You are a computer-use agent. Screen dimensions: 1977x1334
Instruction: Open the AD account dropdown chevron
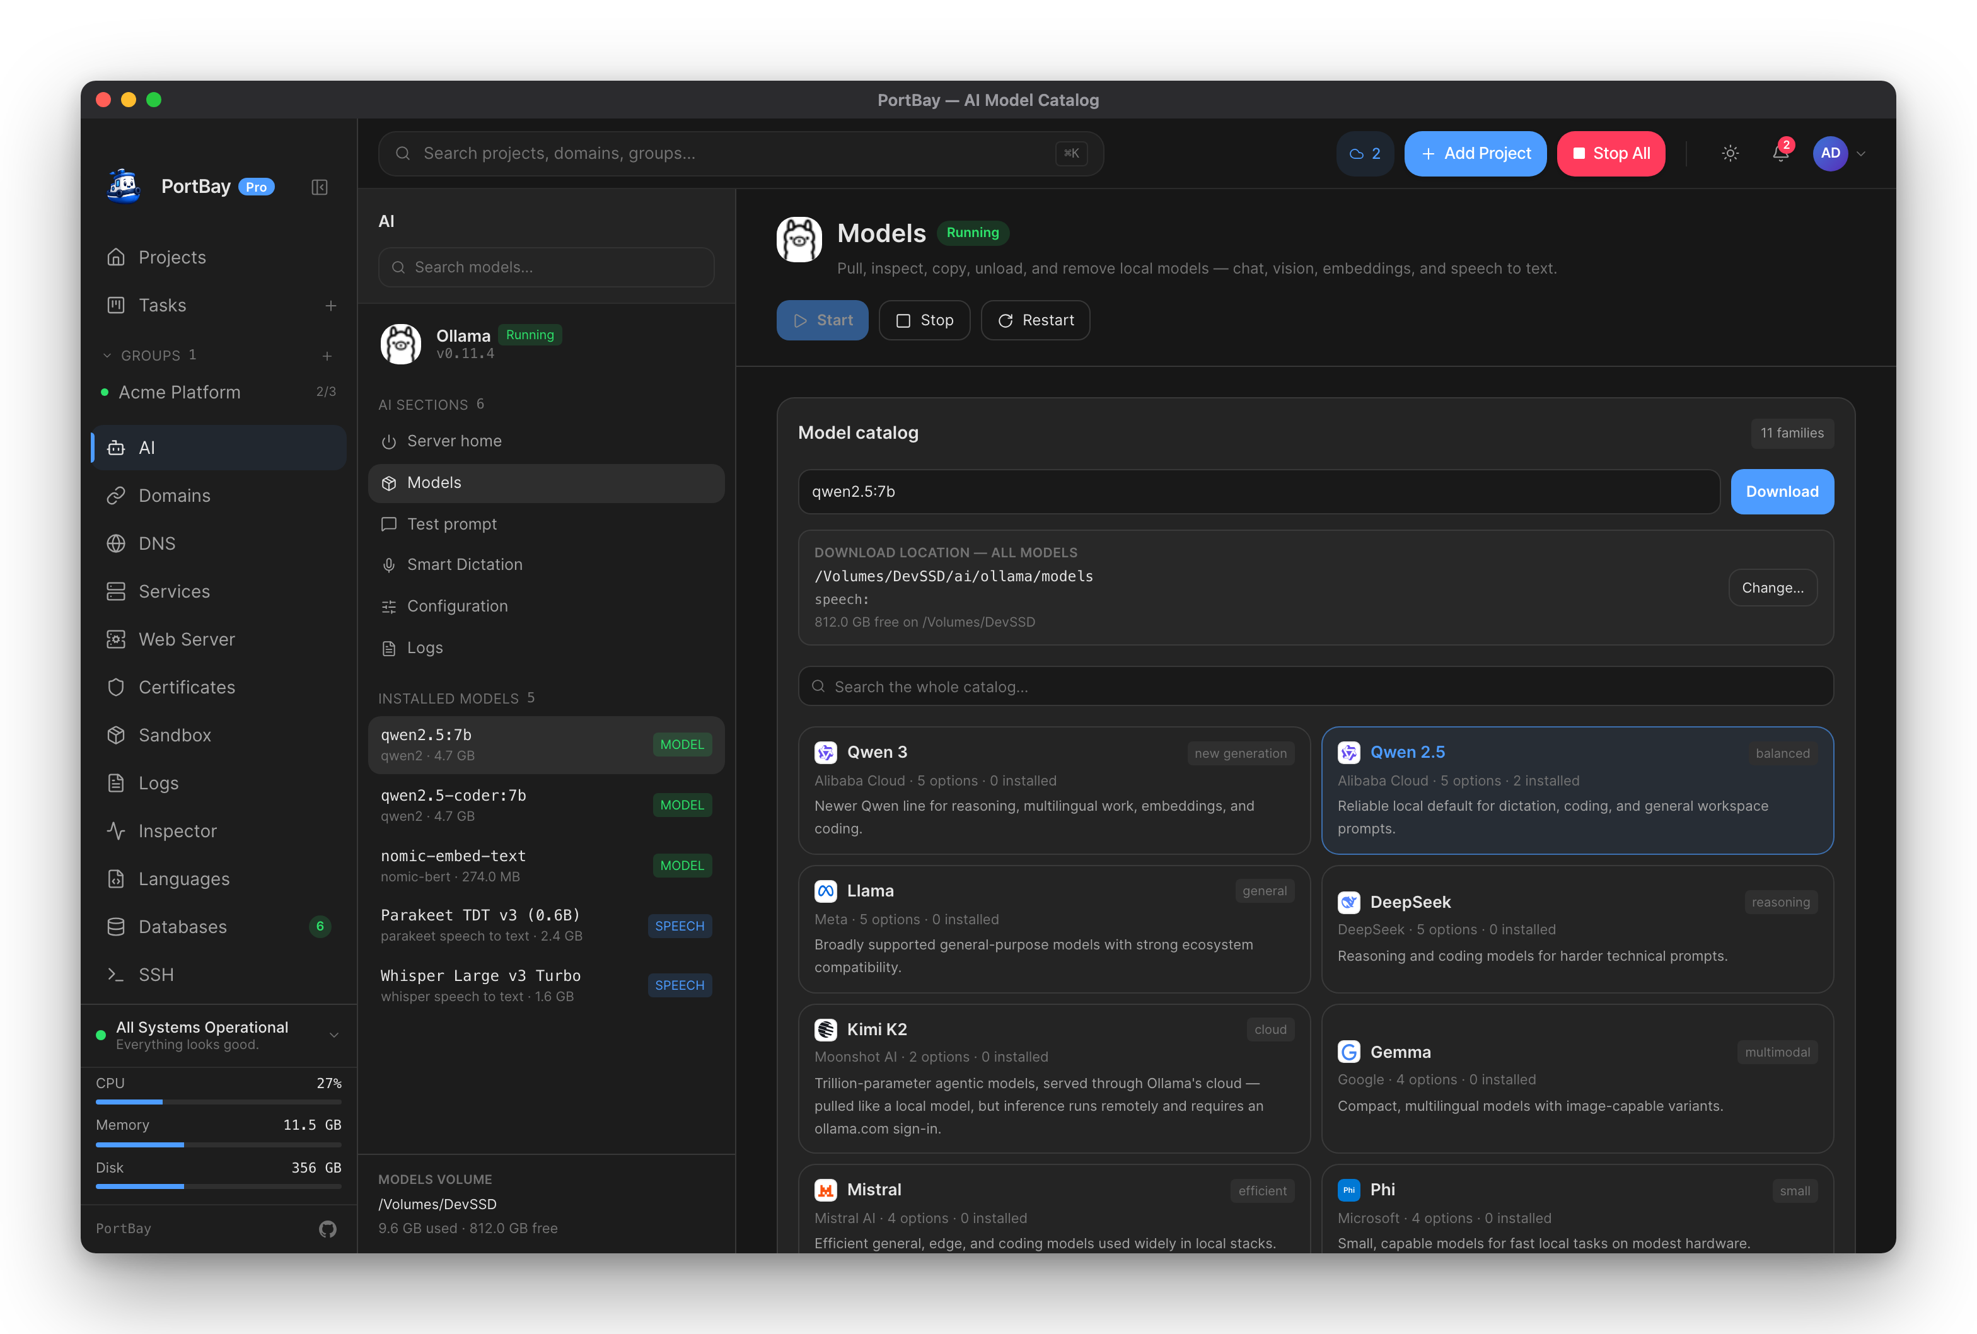1861,154
